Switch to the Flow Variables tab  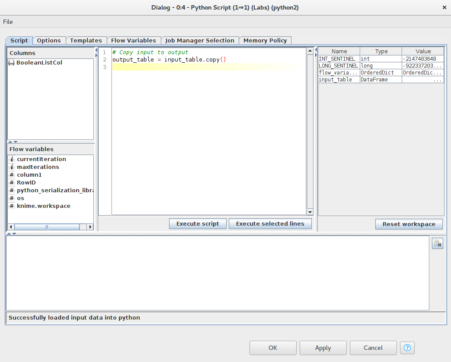(133, 40)
